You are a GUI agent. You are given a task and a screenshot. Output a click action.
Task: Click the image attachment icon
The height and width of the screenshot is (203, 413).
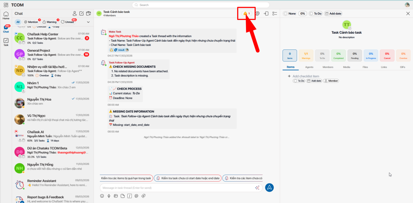(x=116, y=196)
